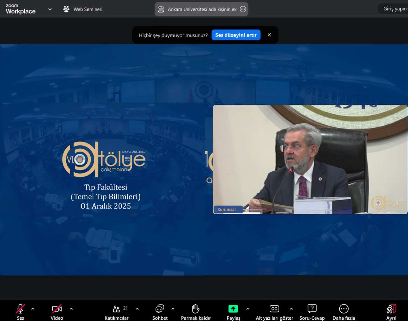Screen dimensions: 408x321
Task: Leave the webinar with Ayrıl icon
Action: point(391,309)
